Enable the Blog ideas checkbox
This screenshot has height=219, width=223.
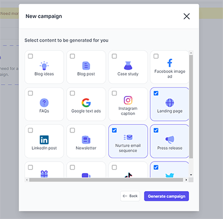(x=30, y=56)
